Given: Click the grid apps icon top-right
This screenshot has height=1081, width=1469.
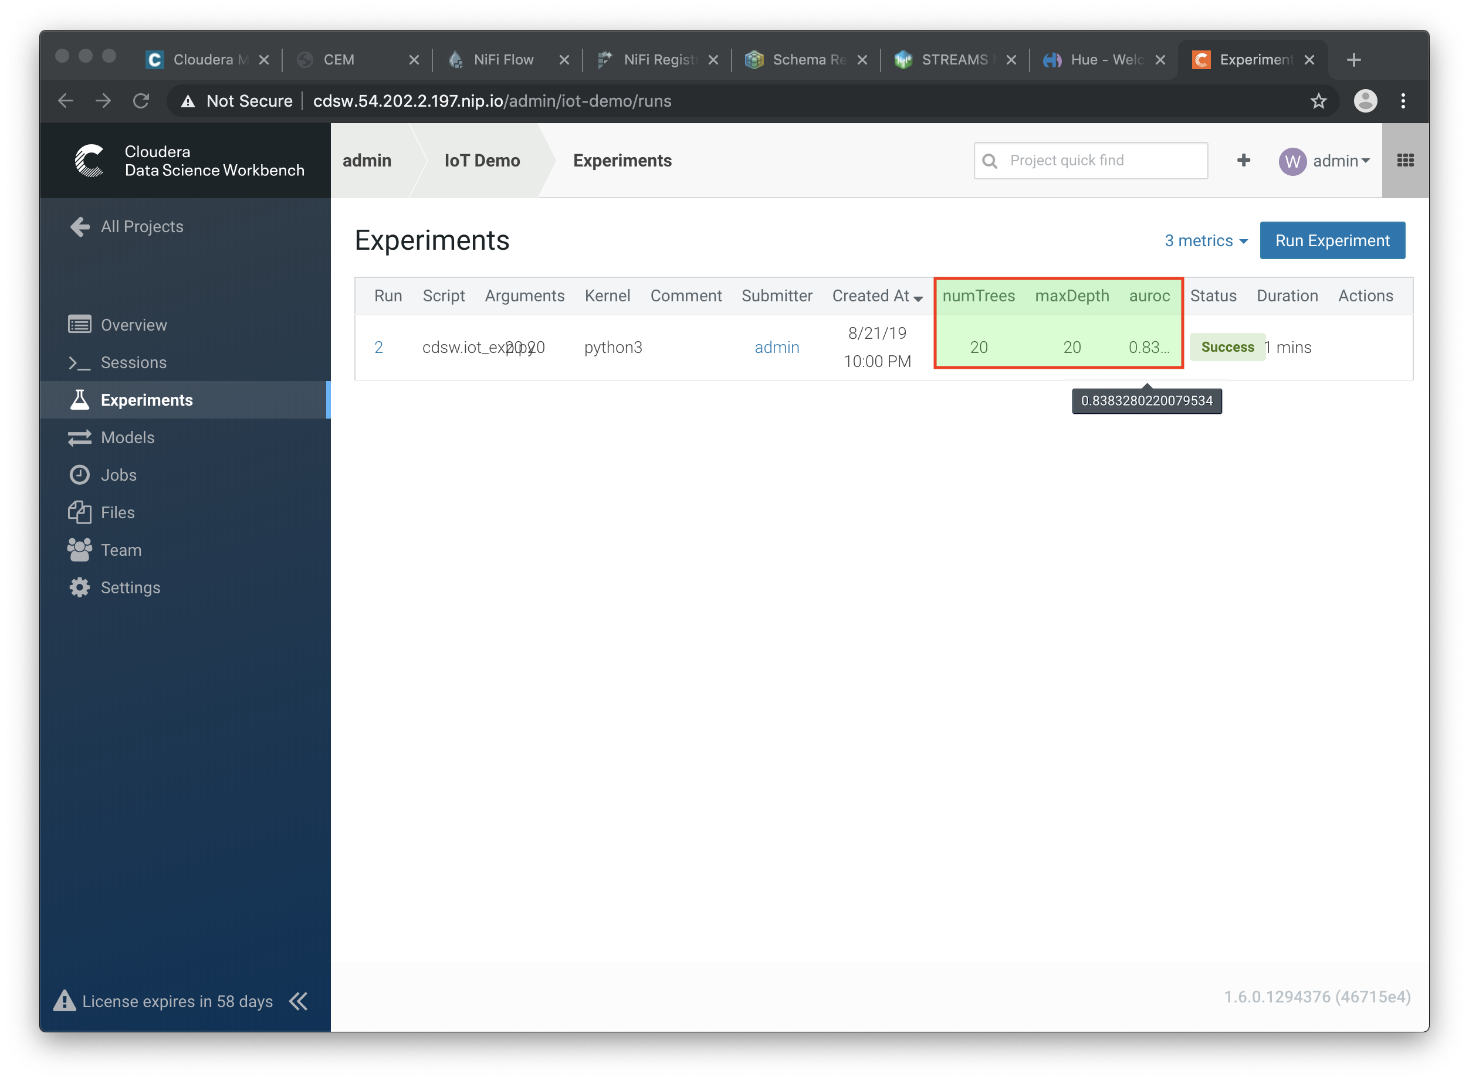Looking at the screenshot, I should tap(1405, 161).
